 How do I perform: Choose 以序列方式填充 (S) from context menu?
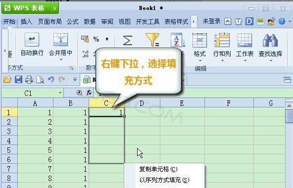(x=164, y=180)
